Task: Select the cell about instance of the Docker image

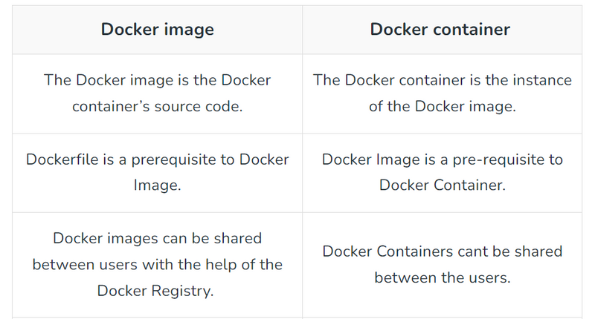Action: (x=442, y=93)
